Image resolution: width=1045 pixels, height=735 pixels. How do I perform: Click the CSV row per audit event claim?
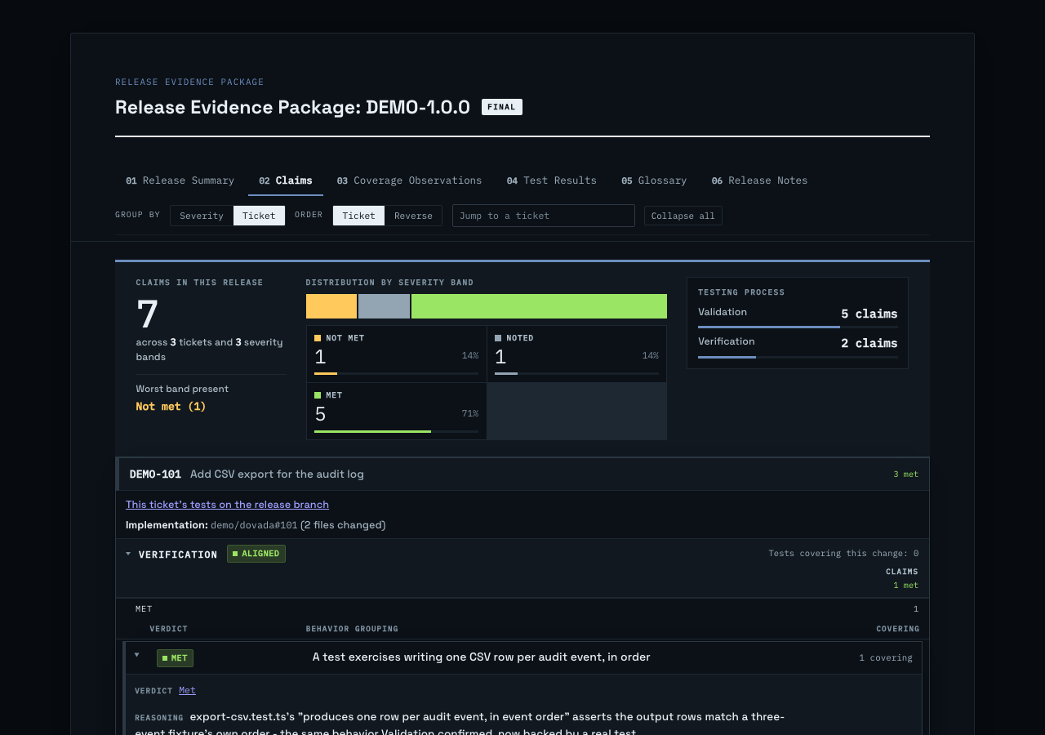point(481,657)
